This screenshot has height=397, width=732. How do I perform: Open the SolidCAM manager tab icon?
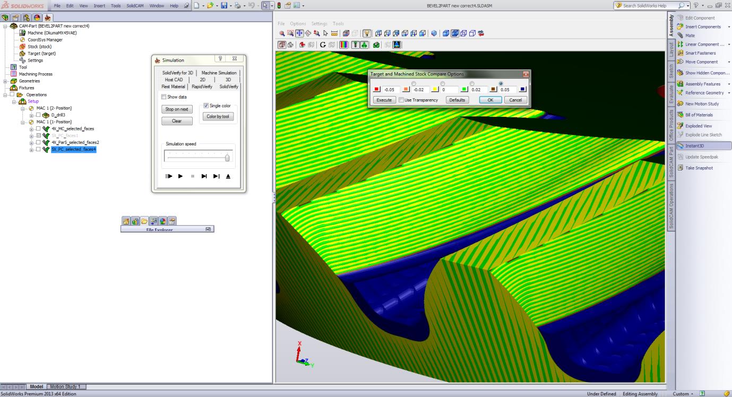[x=48, y=17]
